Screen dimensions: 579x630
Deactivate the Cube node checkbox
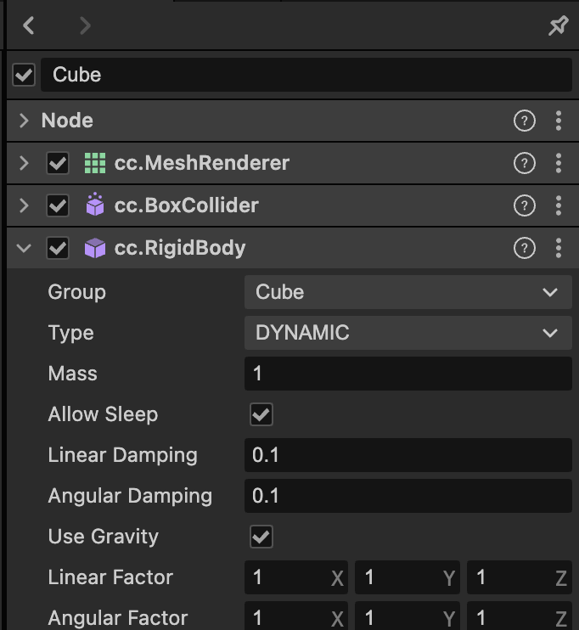(x=24, y=76)
